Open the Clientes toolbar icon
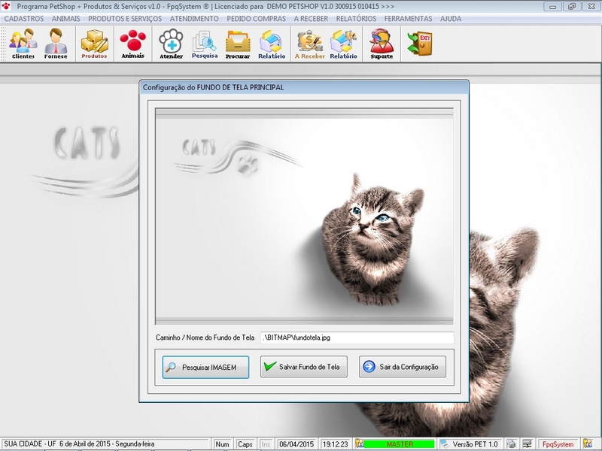The width and height of the screenshot is (602, 451). pos(23,44)
